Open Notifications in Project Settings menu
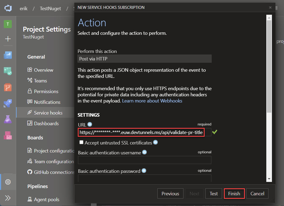Viewport: 284px width, 206px height. coord(44,102)
